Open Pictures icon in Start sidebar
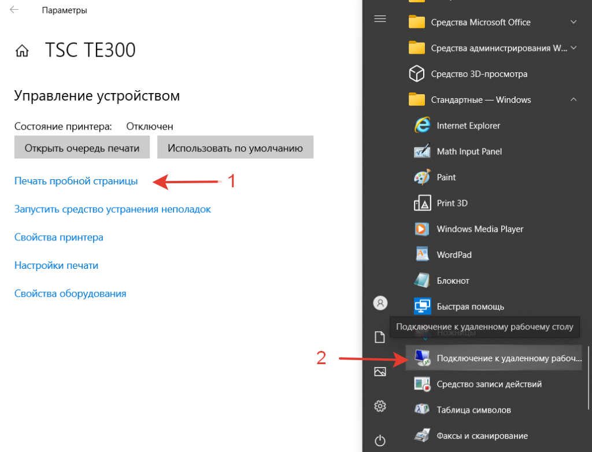 (x=380, y=372)
